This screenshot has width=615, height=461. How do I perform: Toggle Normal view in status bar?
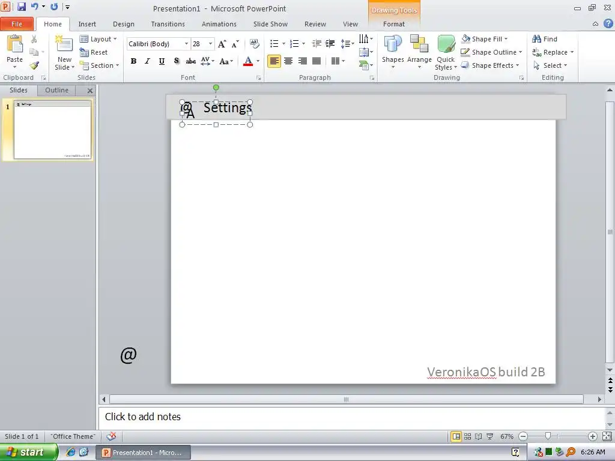[x=456, y=436]
